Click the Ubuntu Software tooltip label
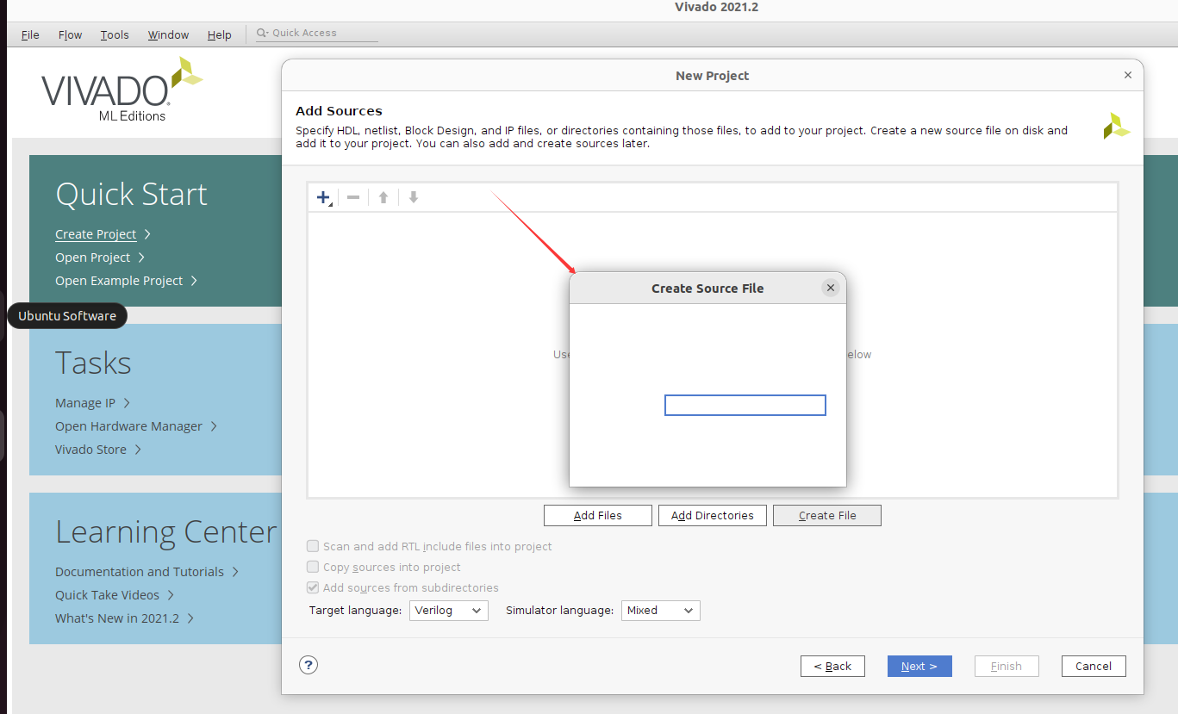 (67, 316)
